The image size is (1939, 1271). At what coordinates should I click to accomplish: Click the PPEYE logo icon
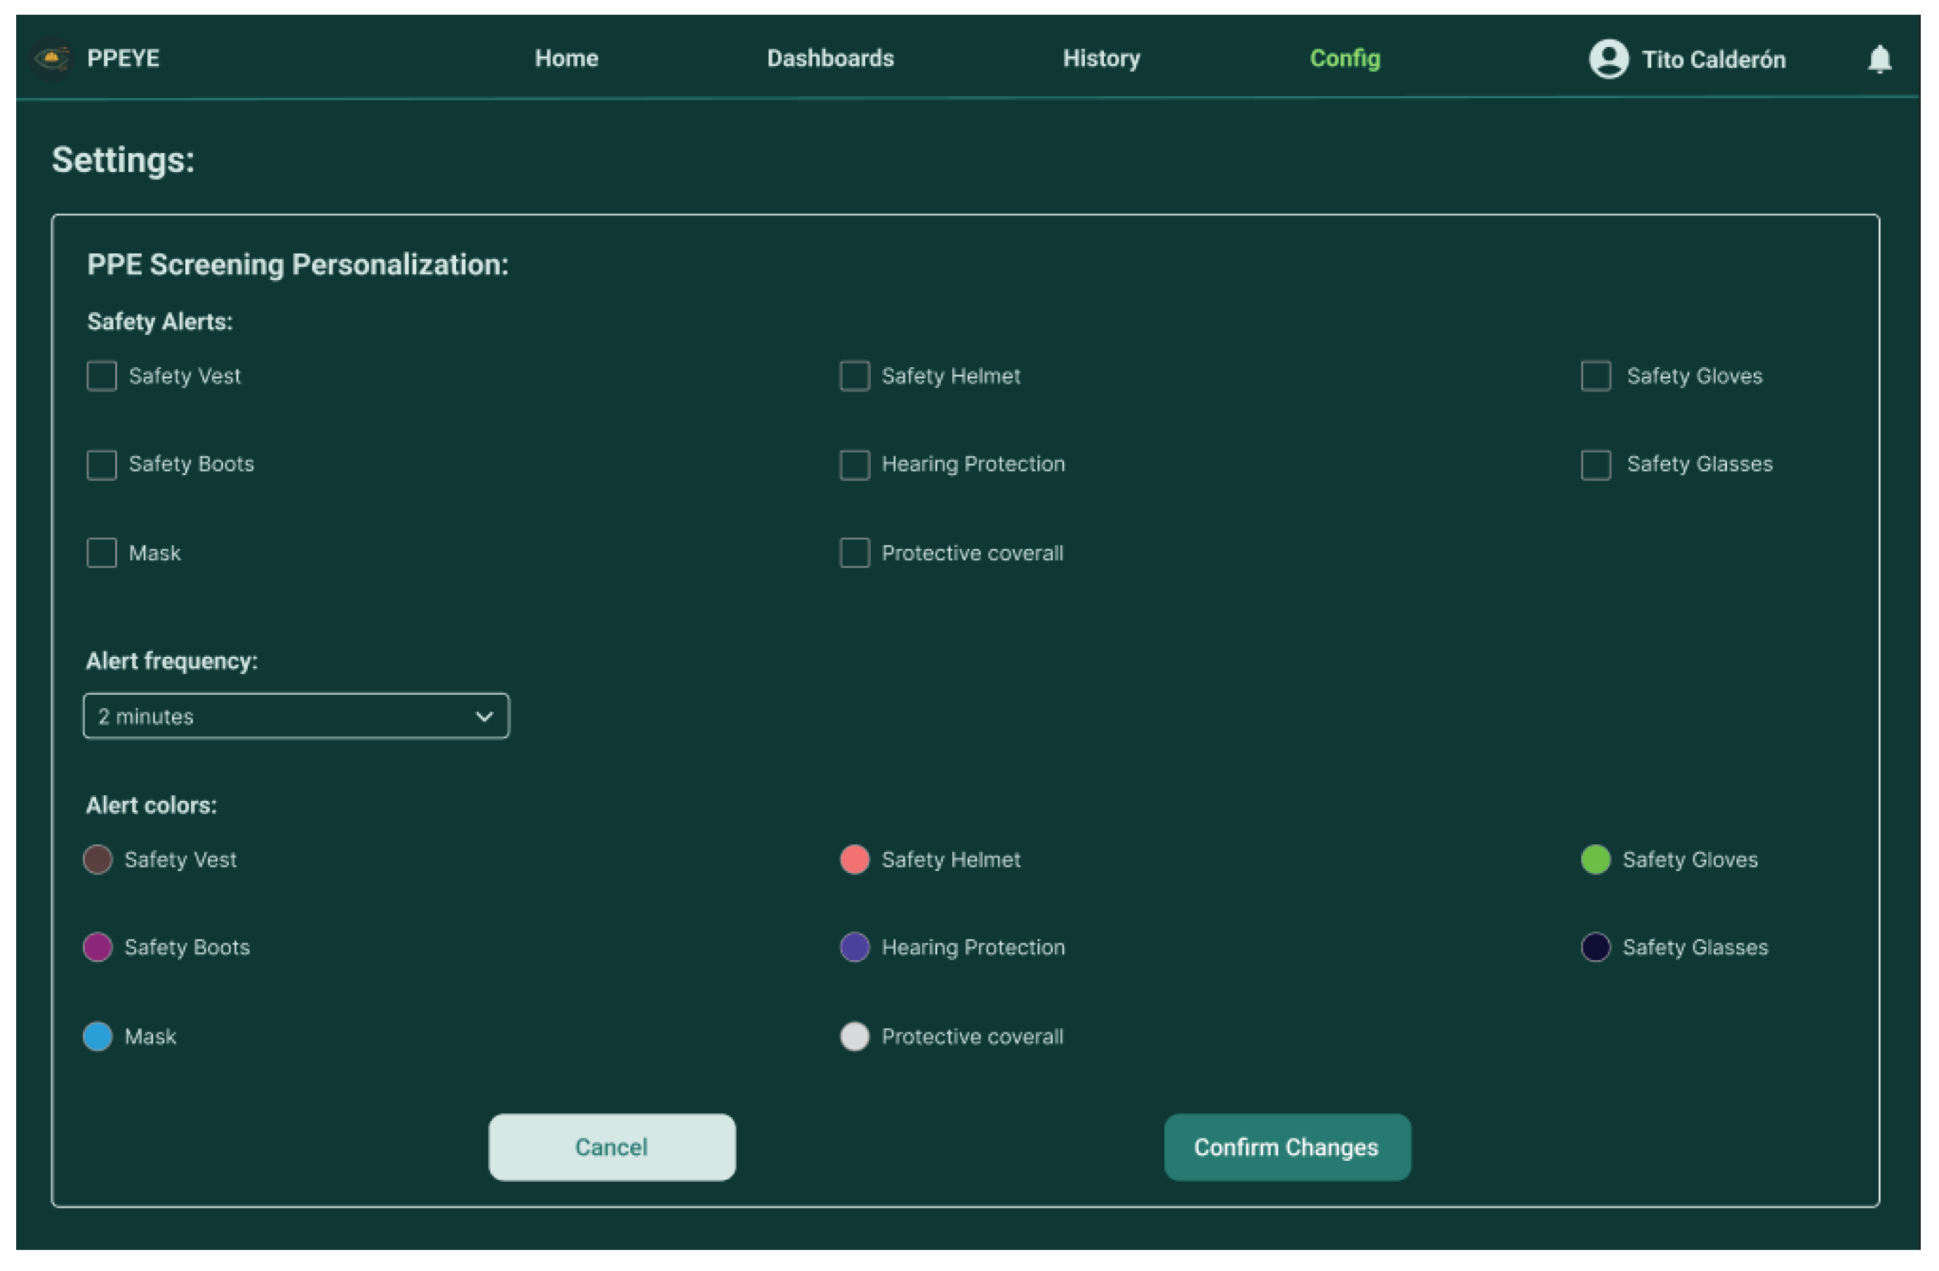52,59
